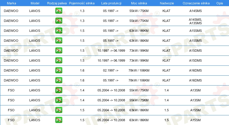The image size is (229, 125).
Task: Click the Oznaczenie silnika column header
Action: 196,3
